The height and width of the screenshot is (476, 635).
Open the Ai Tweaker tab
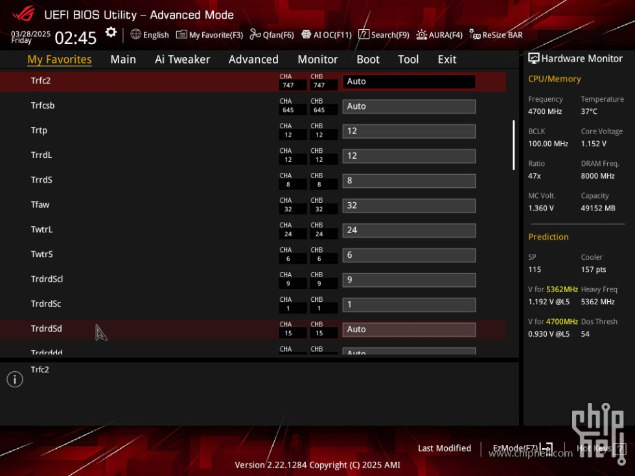[x=182, y=60]
